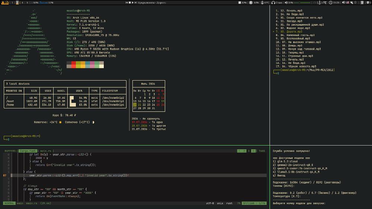Click the USE% column header in disk table
This screenshot has height=209, width=372.
(x=79, y=91)
